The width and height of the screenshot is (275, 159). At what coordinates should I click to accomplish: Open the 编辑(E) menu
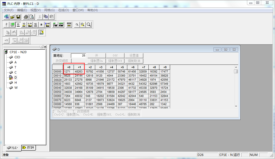(22, 10)
